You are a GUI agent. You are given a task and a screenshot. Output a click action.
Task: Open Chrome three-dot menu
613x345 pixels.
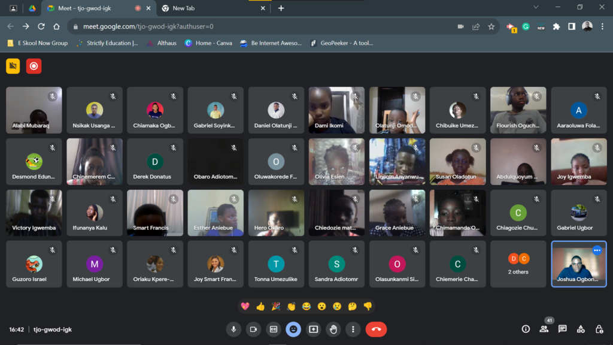click(602, 26)
